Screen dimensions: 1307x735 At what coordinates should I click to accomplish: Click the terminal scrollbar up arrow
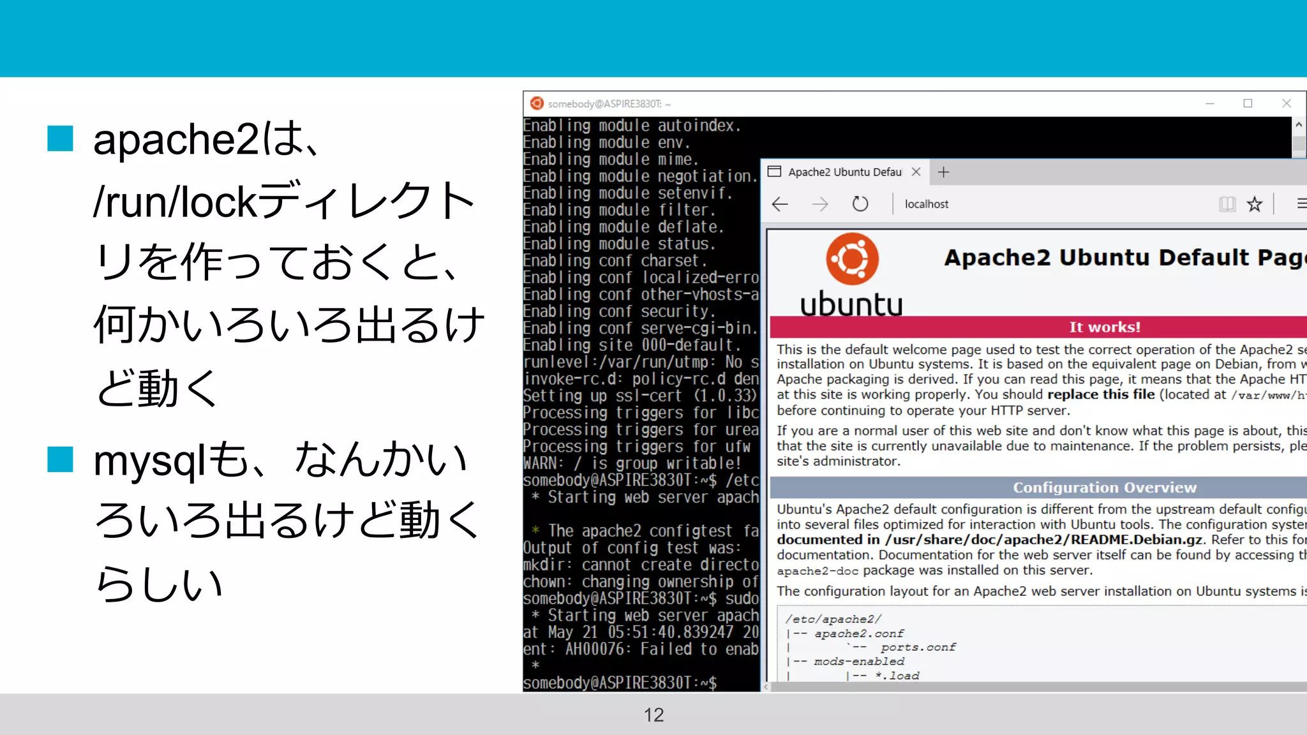point(1299,124)
